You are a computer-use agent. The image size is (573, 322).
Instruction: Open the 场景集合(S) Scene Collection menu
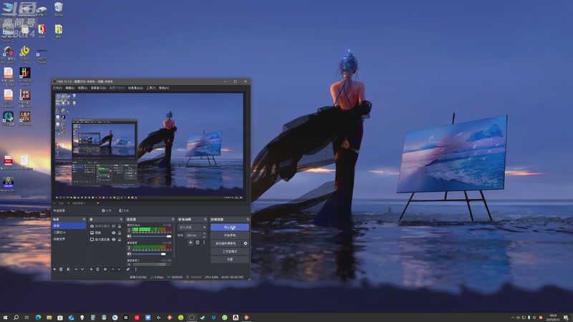click(x=135, y=88)
